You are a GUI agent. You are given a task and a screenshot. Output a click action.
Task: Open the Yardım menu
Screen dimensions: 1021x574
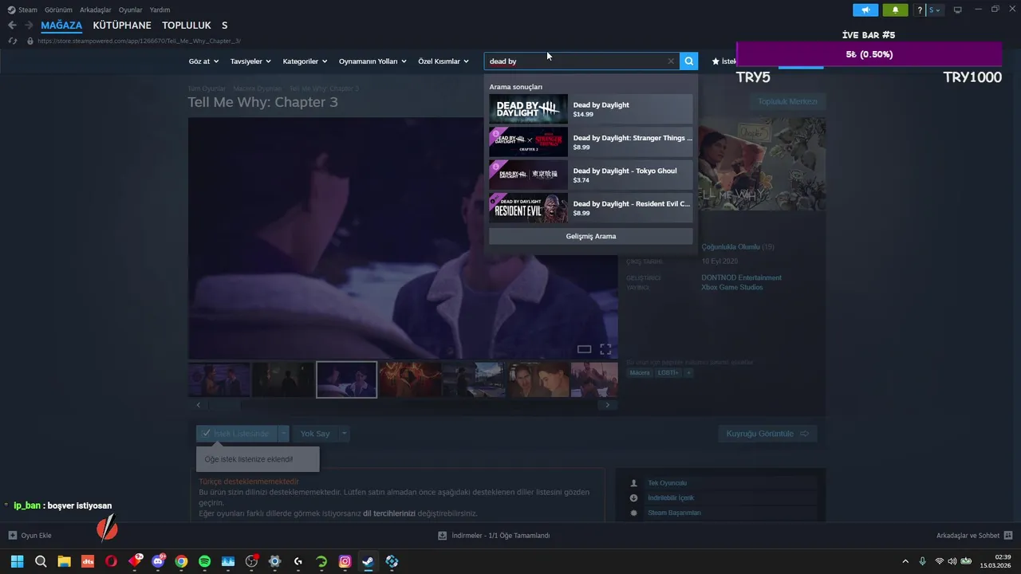pyautogui.click(x=160, y=10)
